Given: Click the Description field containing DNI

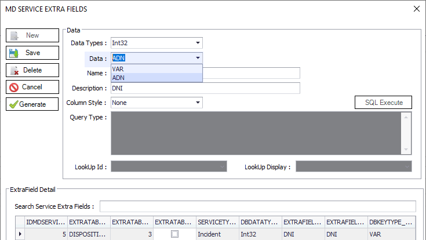Looking at the screenshot, I should (205, 88).
